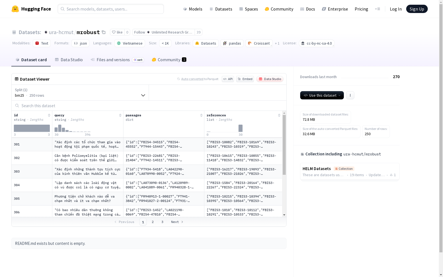This screenshot has height=277, width=443.
Task: Open Community in top navigation
Action: [279, 9]
